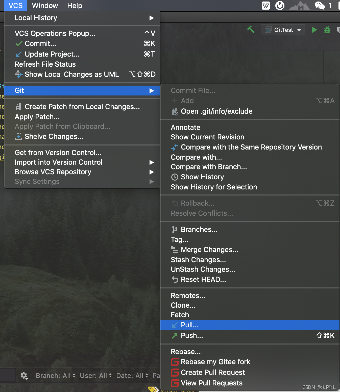Select UnStash Changes...
Screen dimensions: 340x392
pos(250,269)
